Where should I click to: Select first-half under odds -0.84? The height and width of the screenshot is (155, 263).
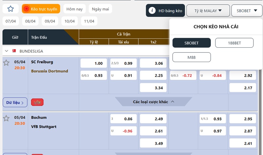(213, 76)
